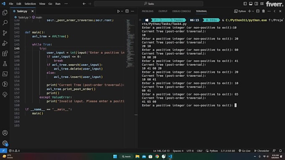Open the Selection menu
Image resolution: width=285 pixels, height=160 pixels.
(x=30, y=4)
